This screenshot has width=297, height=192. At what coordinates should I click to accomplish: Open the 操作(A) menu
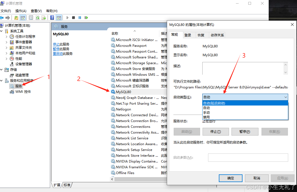tap(21, 11)
